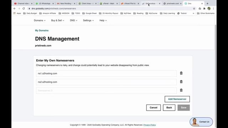Focus the empty Nameserver 3 field
Screen dimensions: 228x128
pyautogui.click(x=106, y=91)
